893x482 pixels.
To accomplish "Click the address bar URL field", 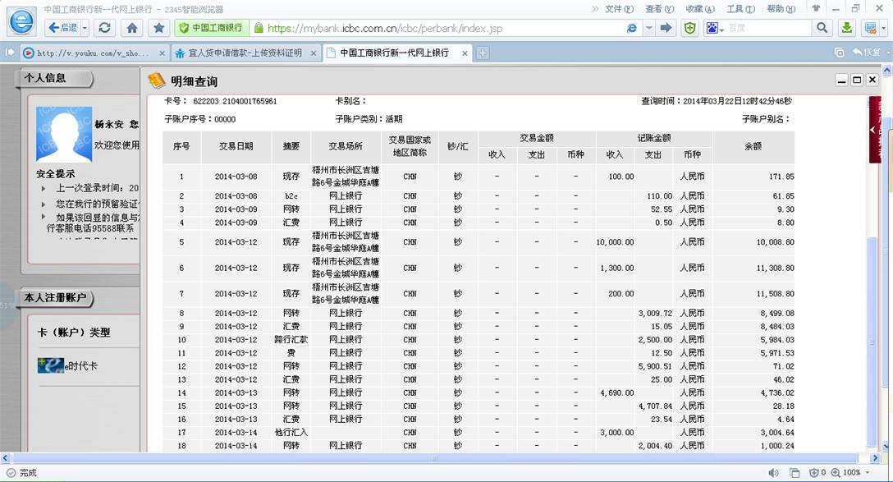I will [443, 28].
